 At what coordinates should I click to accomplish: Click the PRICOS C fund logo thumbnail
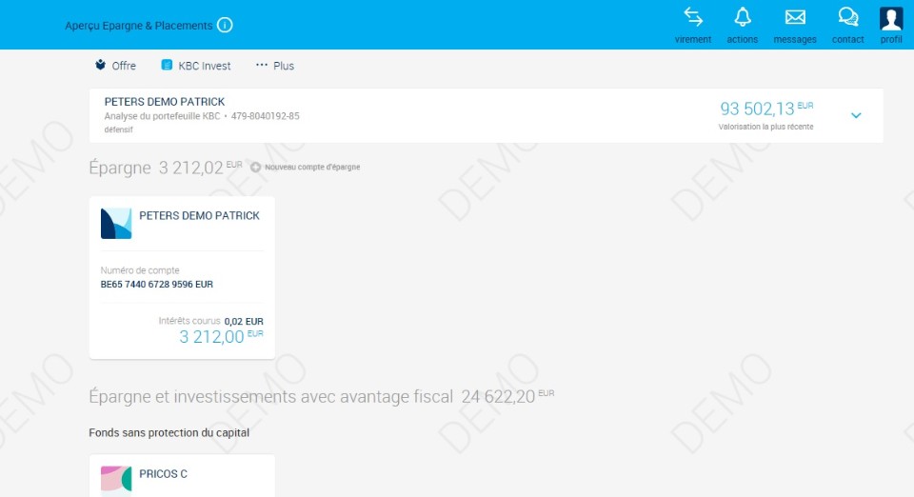coord(116,479)
